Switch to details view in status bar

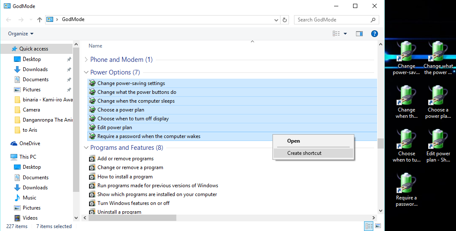(369, 226)
